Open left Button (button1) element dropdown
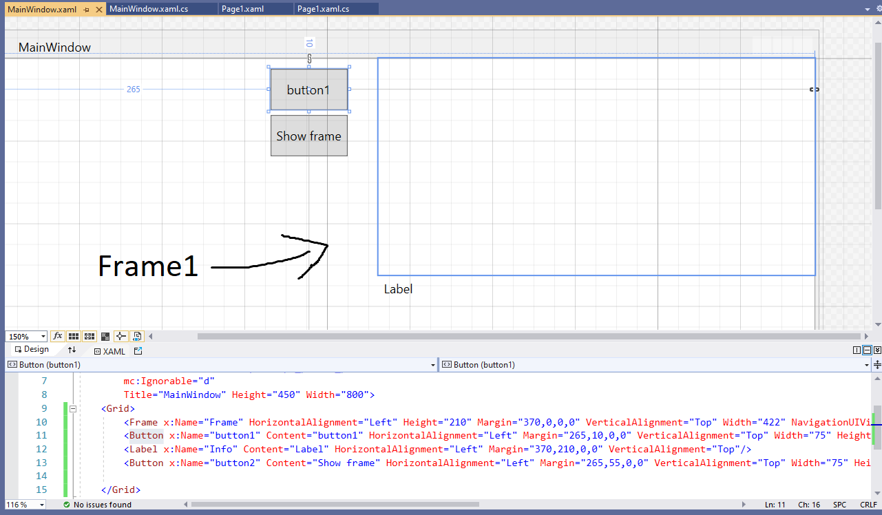Image resolution: width=882 pixels, height=515 pixels. 432,365
